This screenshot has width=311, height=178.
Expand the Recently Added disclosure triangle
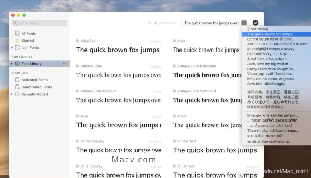[x=12, y=94]
